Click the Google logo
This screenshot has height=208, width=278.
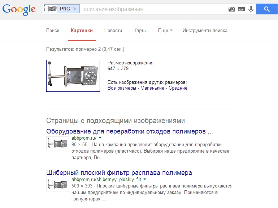click(x=19, y=9)
